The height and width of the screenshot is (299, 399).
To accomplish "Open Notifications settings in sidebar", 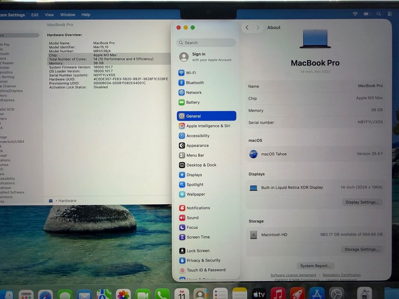I will pyautogui.click(x=207, y=208).
